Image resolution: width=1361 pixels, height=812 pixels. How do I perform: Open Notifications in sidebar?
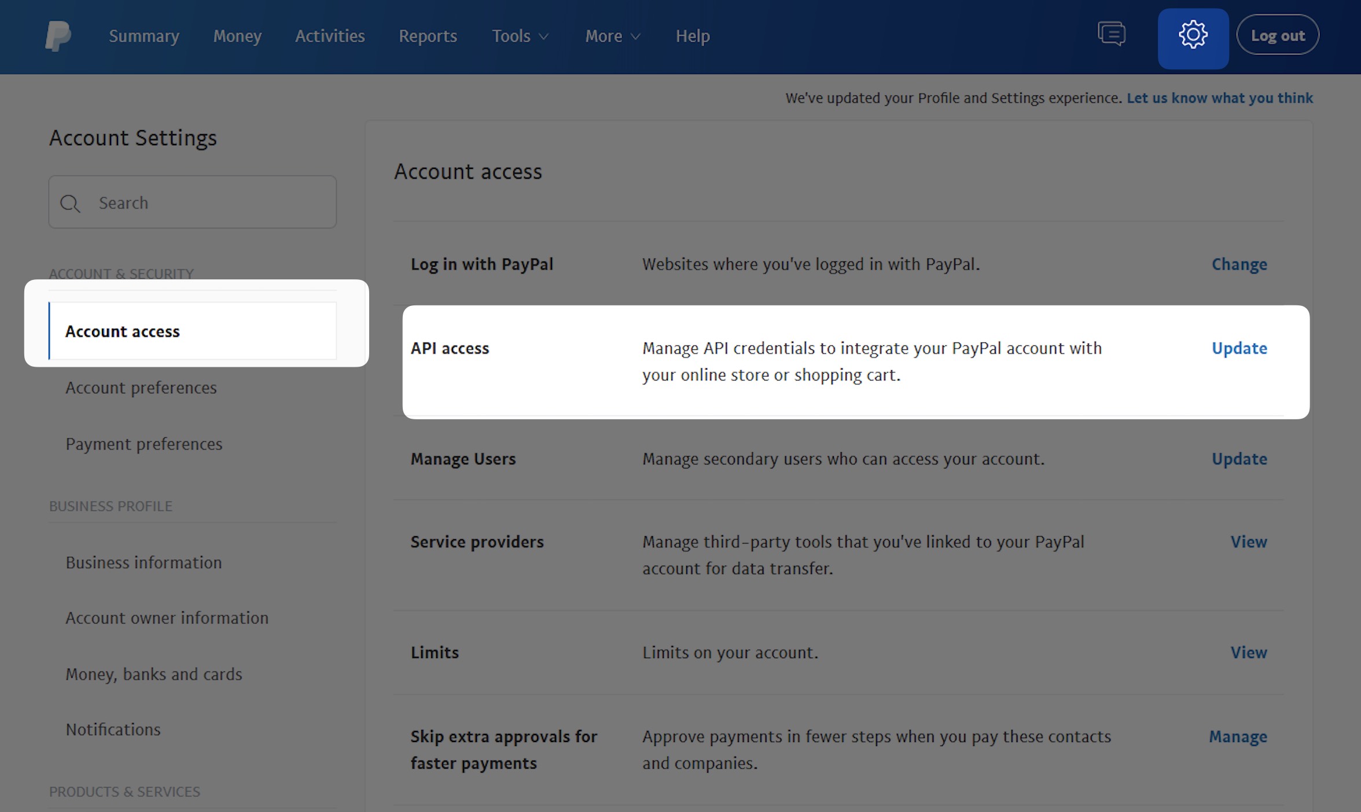coord(113,729)
